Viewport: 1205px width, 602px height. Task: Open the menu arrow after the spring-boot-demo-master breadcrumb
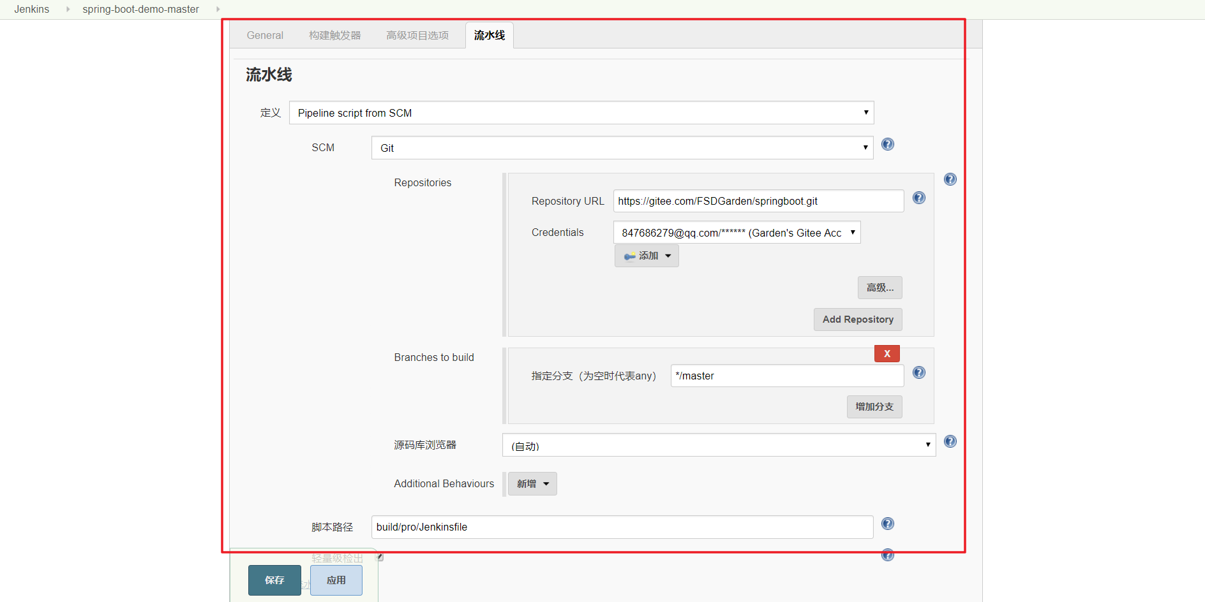point(218,9)
